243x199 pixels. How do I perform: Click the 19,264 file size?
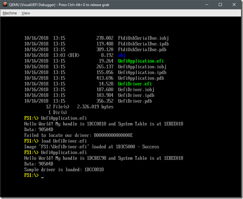(106, 61)
